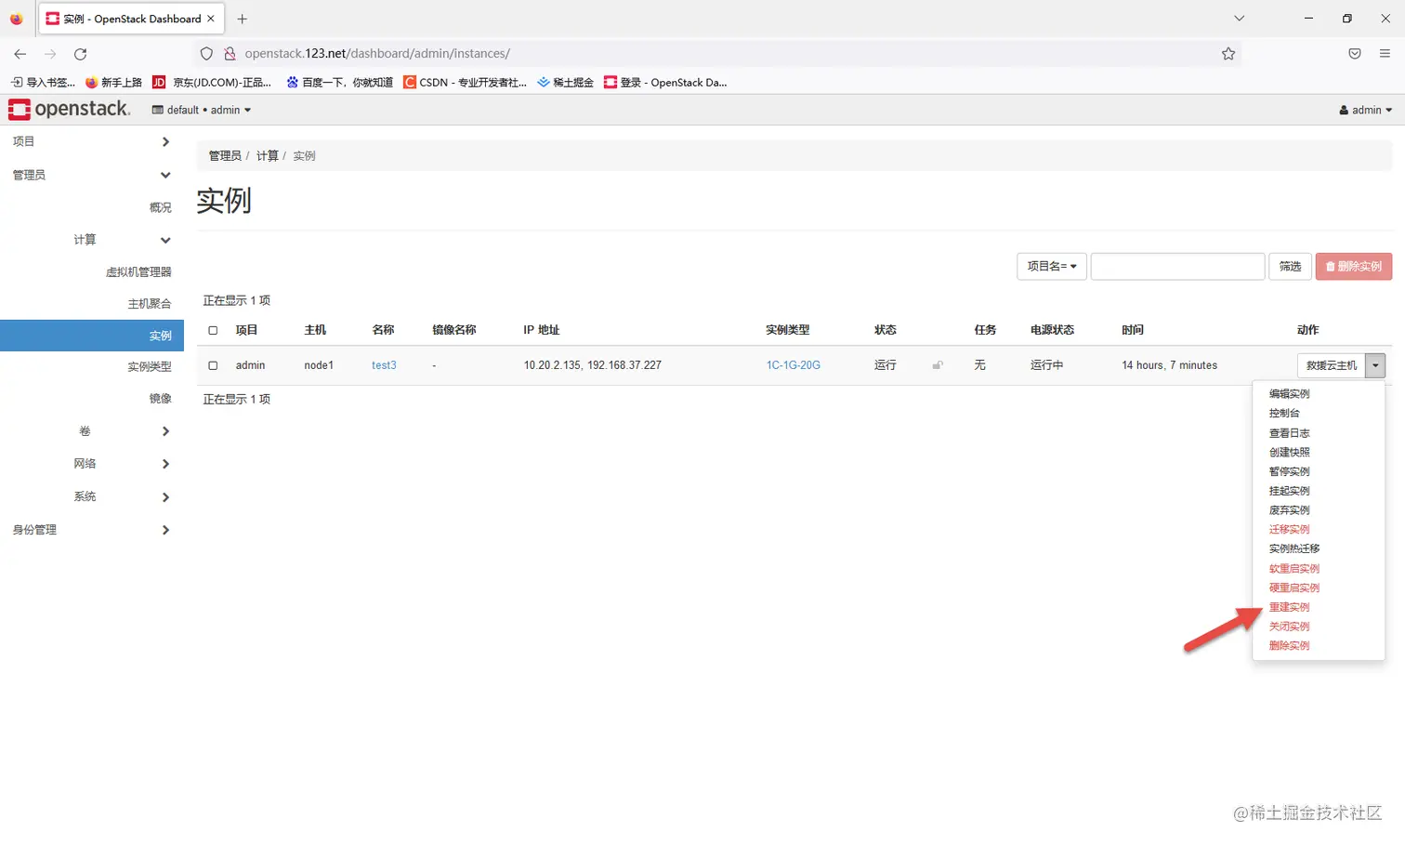The width and height of the screenshot is (1405, 845).
Task: Select the checkbox for instance test3
Action: pyautogui.click(x=212, y=364)
